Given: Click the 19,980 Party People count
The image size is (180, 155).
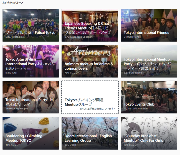Looking at the screenshot, I should click(x=16, y=109).
